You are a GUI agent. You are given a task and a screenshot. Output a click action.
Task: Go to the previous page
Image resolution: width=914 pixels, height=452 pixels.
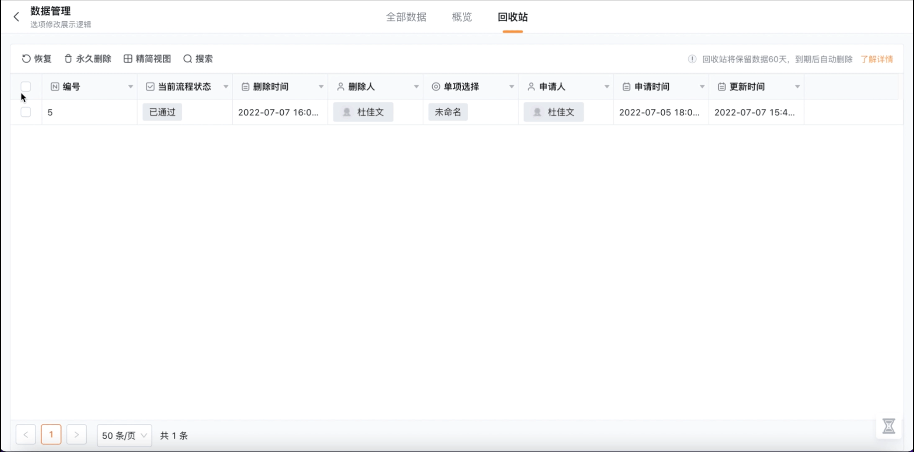26,434
